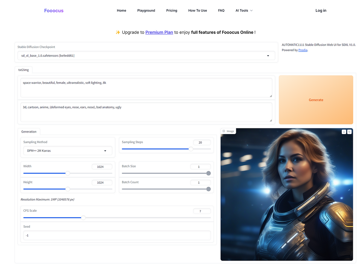Click the Width number field
Viewport: 362px width, 266px height.
(x=102, y=167)
